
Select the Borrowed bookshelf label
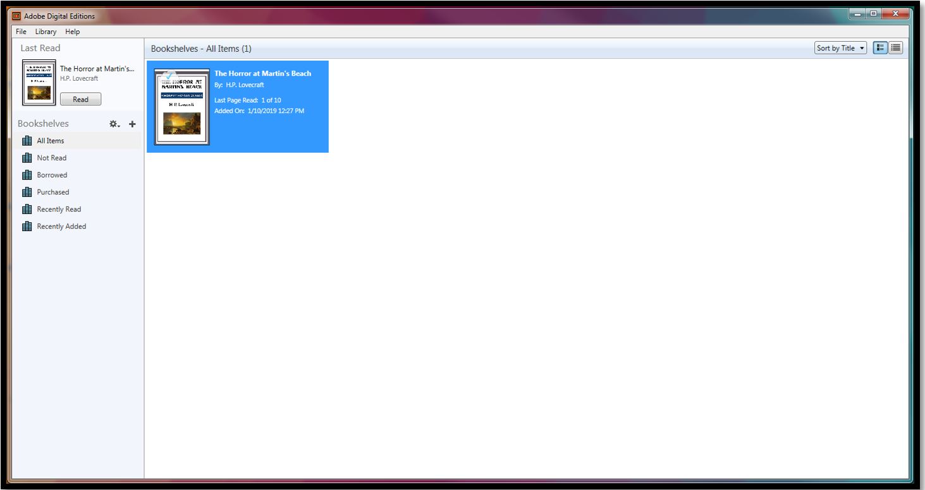pos(52,175)
